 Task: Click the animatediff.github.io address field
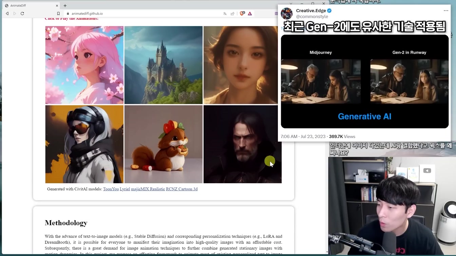coord(87,14)
